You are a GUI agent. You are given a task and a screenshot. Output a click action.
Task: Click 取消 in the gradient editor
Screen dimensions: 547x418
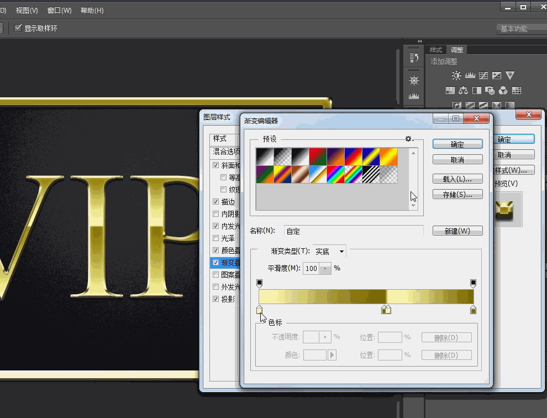click(457, 160)
